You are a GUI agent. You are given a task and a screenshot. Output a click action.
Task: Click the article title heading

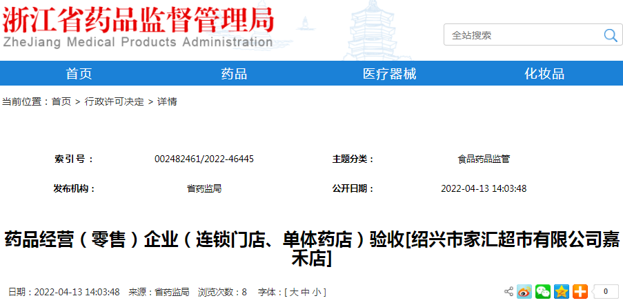[x=312, y=250]
